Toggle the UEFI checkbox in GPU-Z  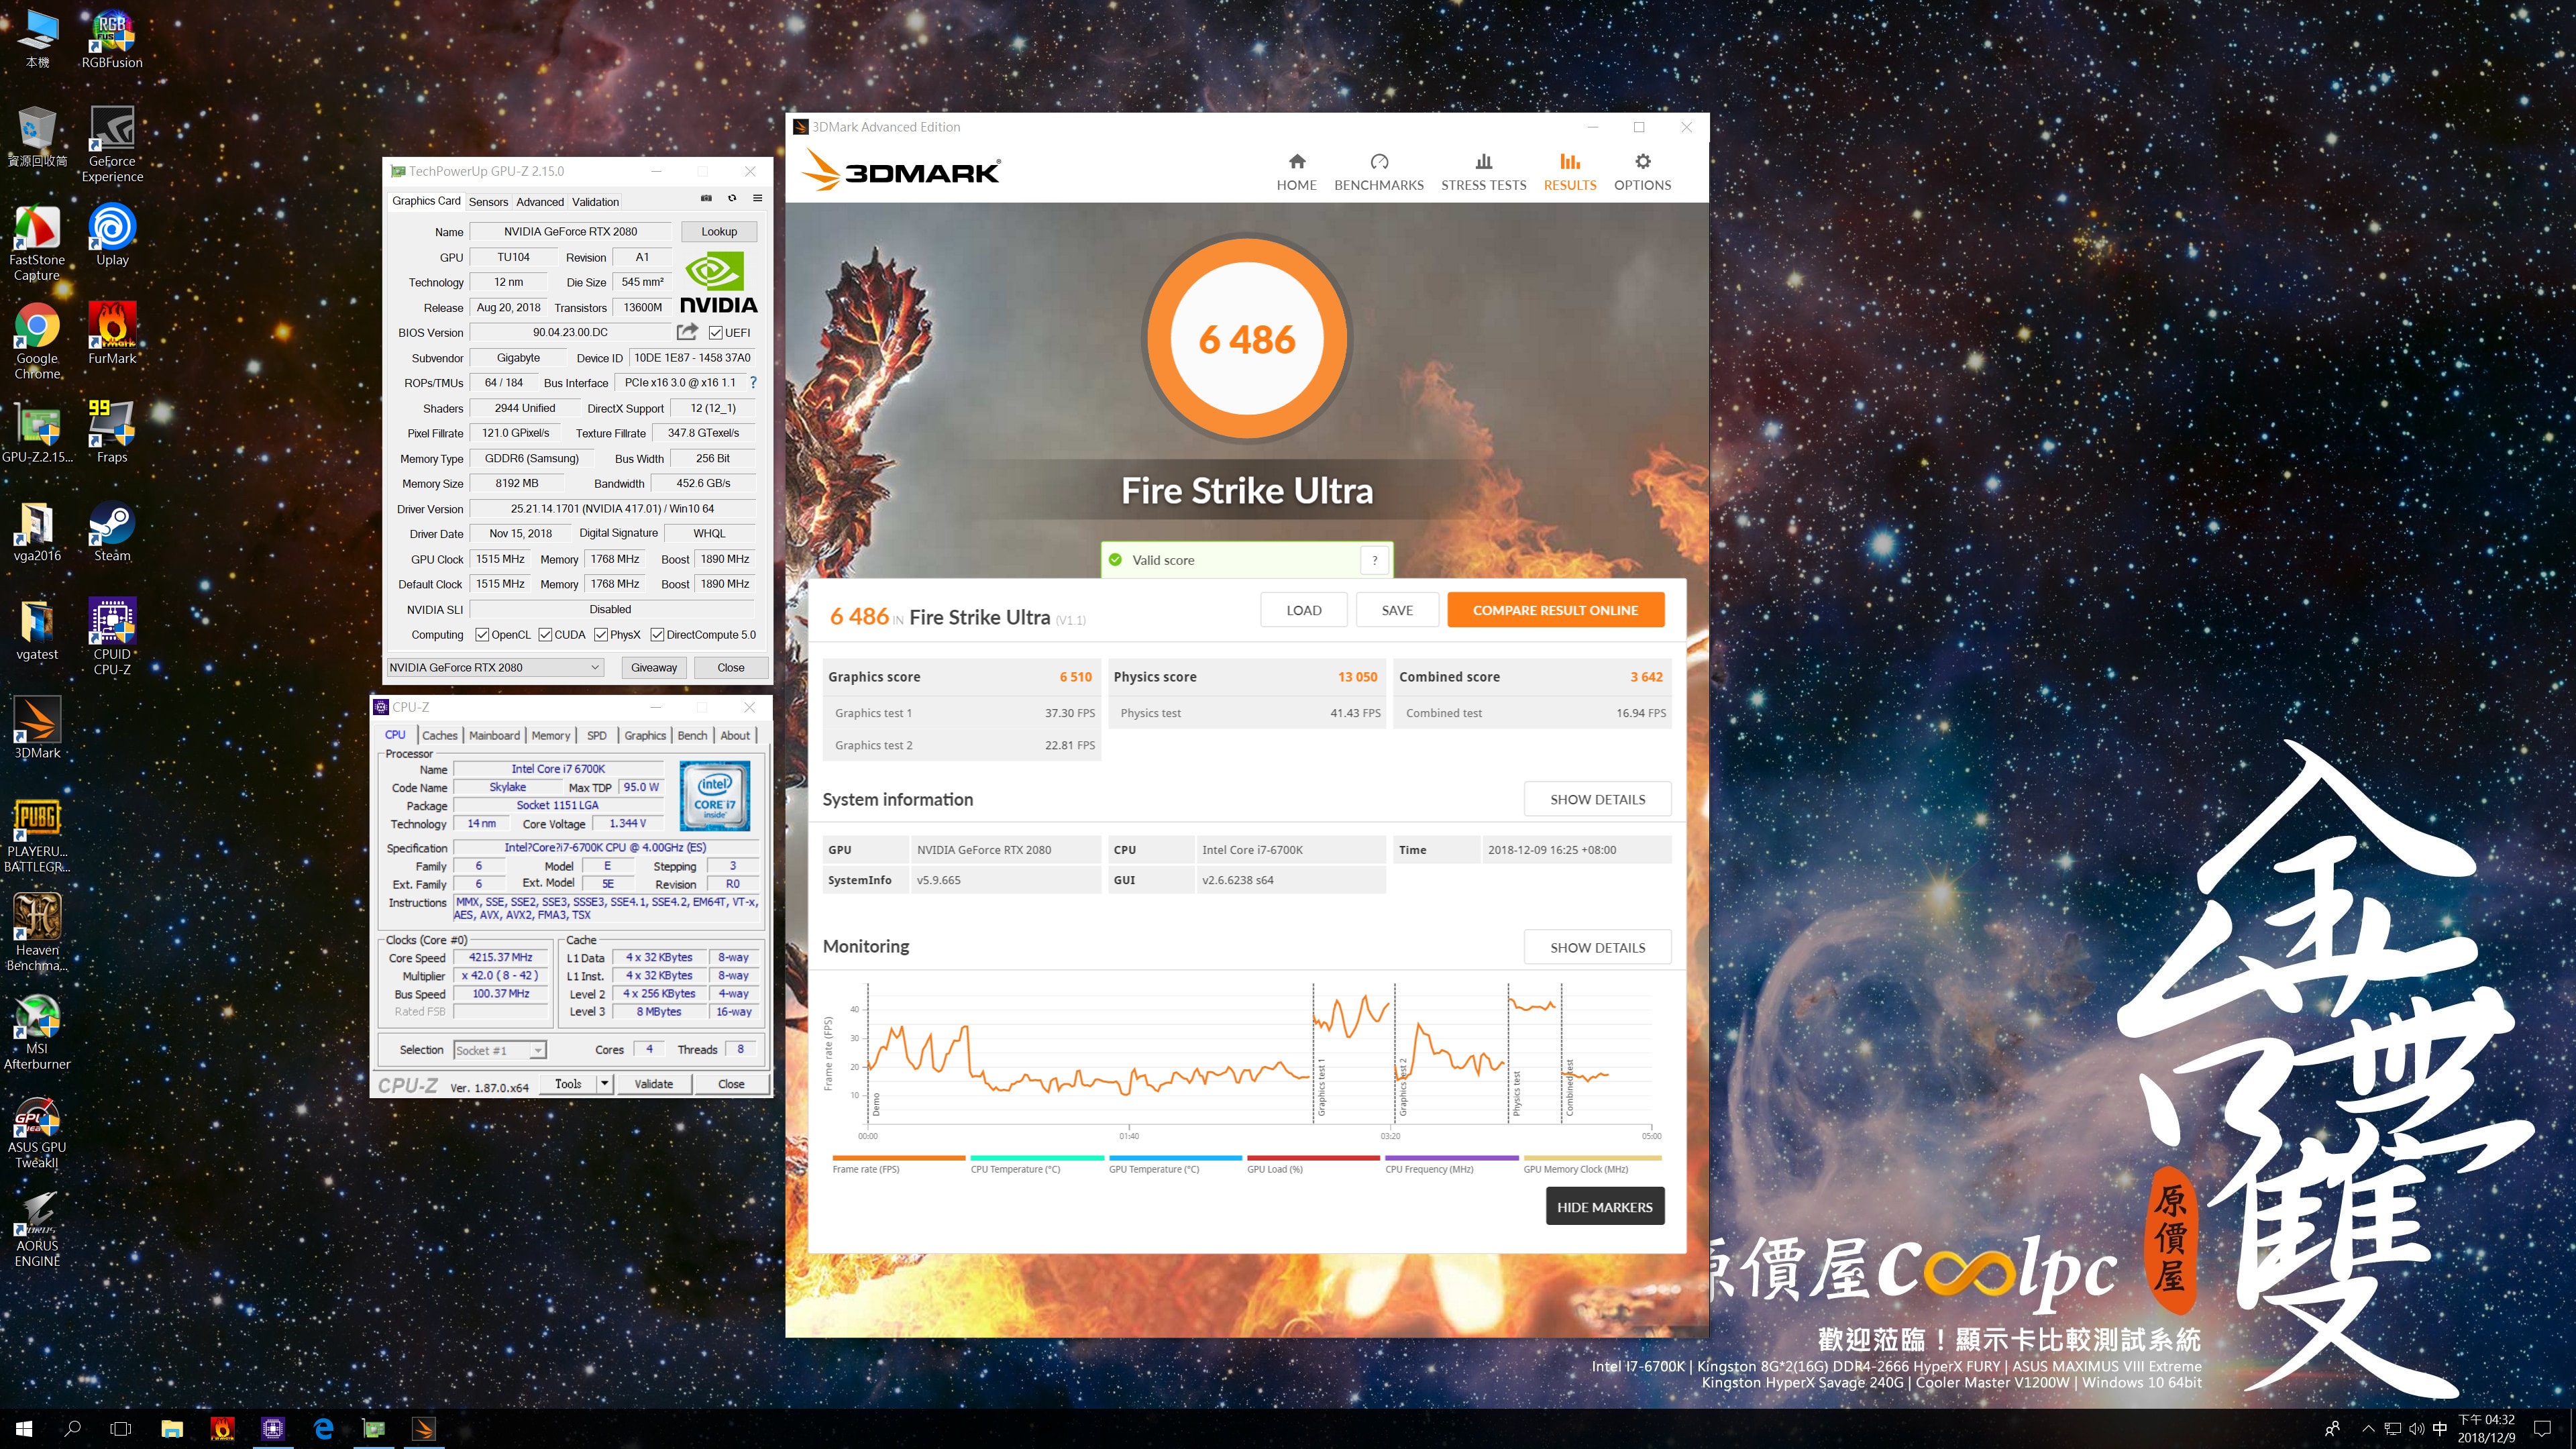[715, 333]
